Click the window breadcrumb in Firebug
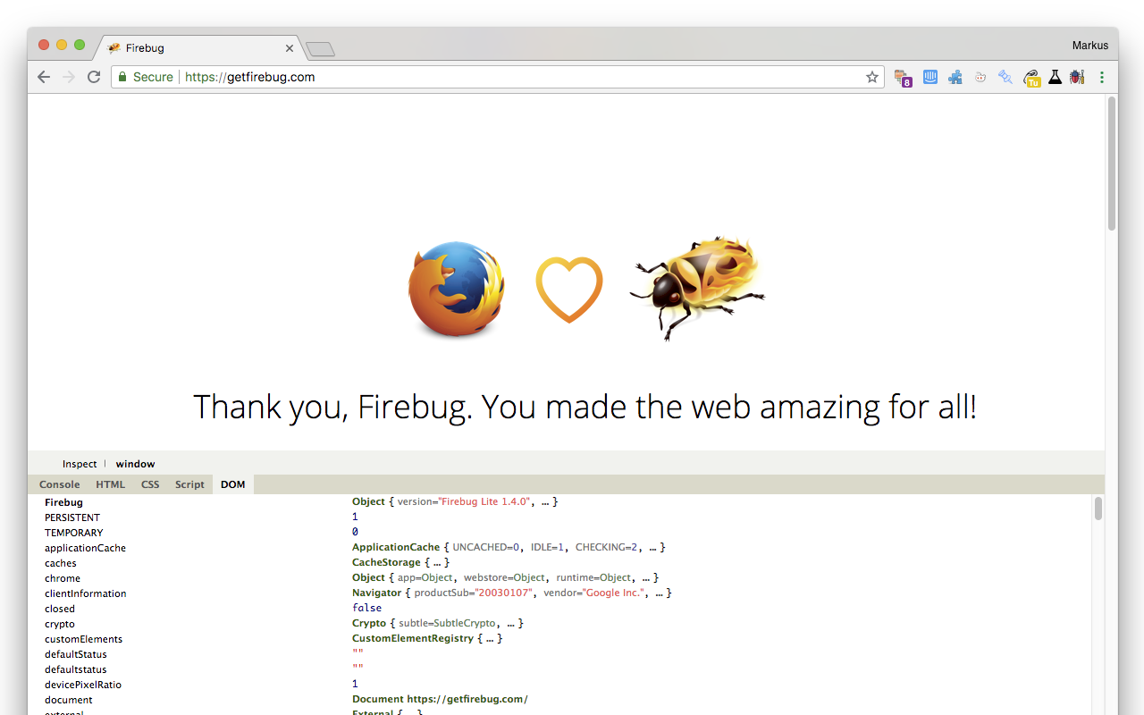Image resolution: width=1144 pixels, height=715 pixels. click(x=135, y=464)
